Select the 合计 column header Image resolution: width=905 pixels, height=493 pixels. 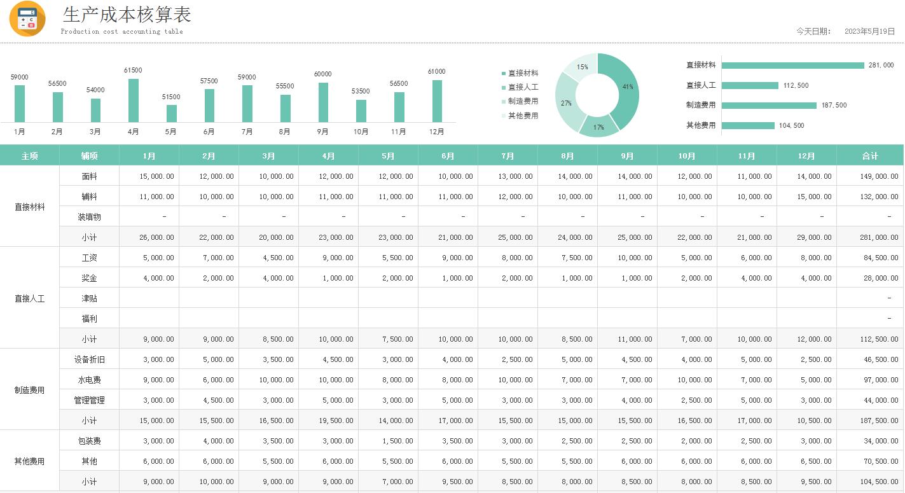point(869,156)
